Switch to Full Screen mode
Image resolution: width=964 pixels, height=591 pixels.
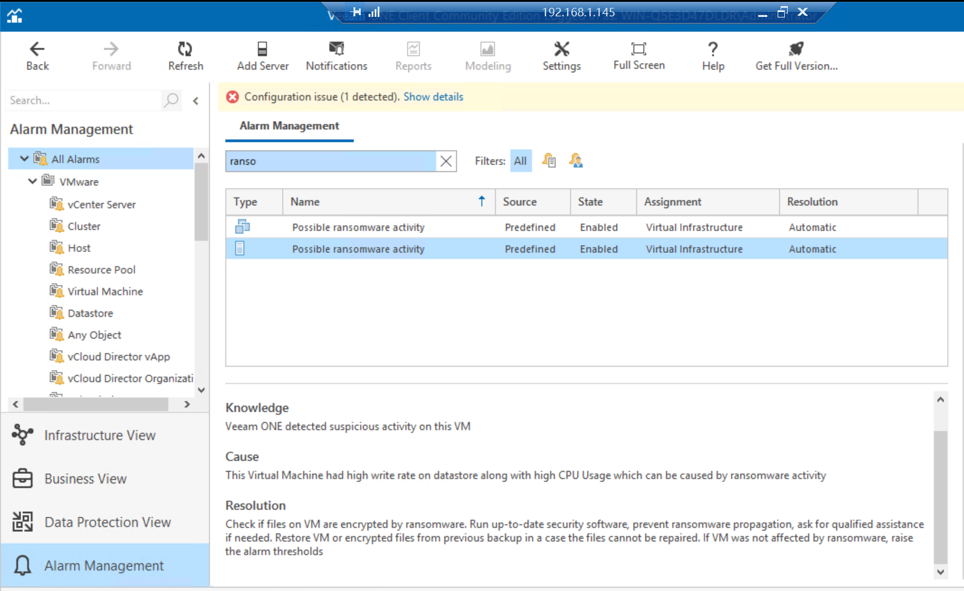(x=639, y=56)
